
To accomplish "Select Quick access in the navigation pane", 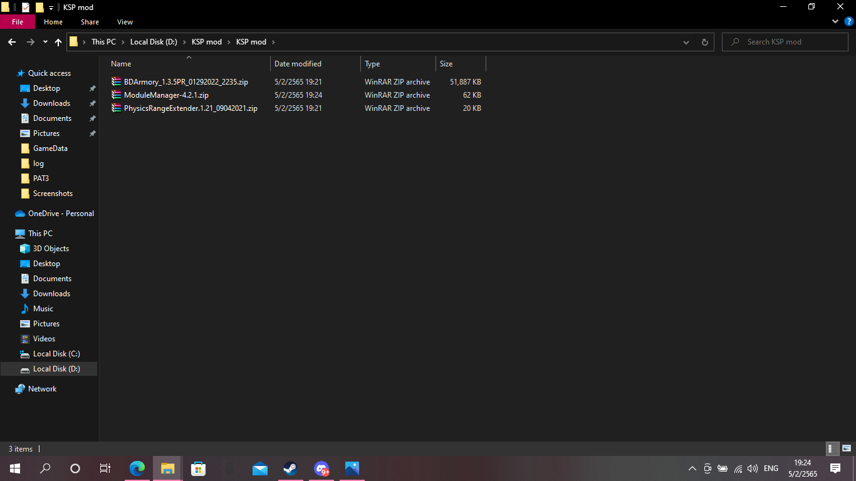I will (x=49, y=73).
